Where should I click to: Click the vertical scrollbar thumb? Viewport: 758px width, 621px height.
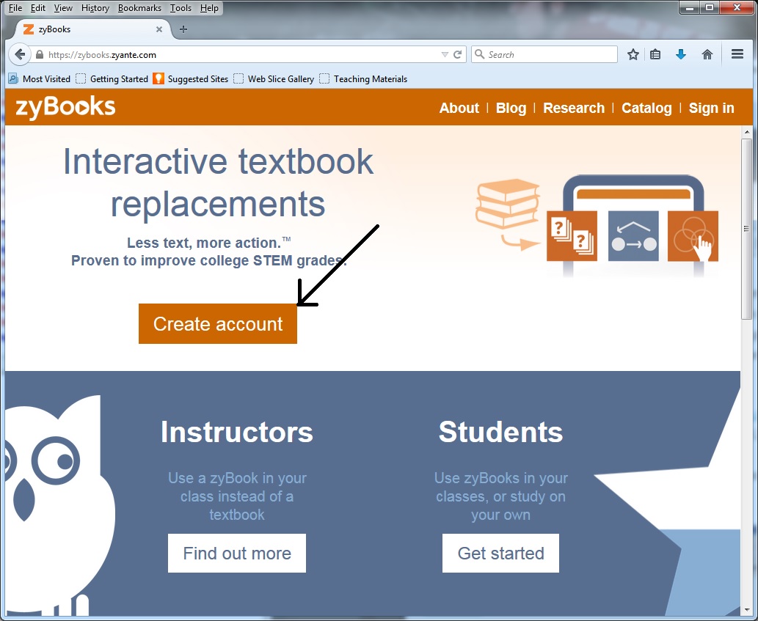747,229
